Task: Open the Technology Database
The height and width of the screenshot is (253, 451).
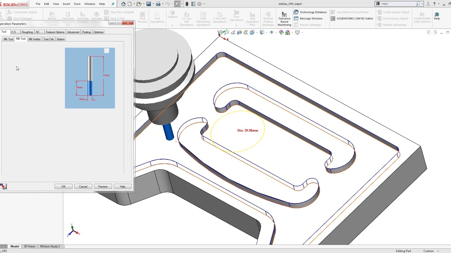Action: [x=310, y=12]
